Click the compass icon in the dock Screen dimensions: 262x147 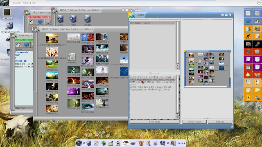coord(96,143)
